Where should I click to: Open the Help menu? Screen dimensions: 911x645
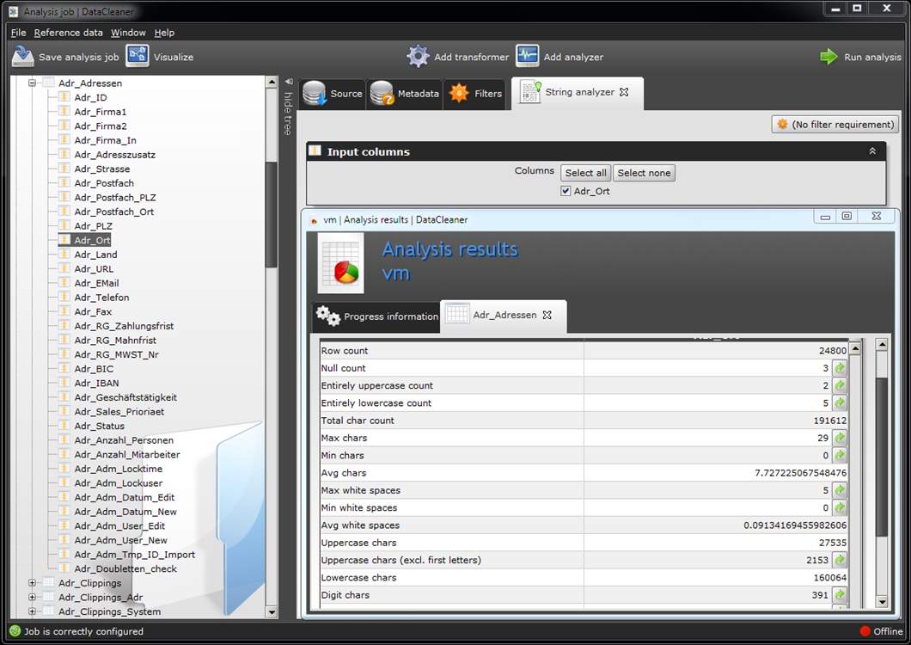(x=164, y=33)
